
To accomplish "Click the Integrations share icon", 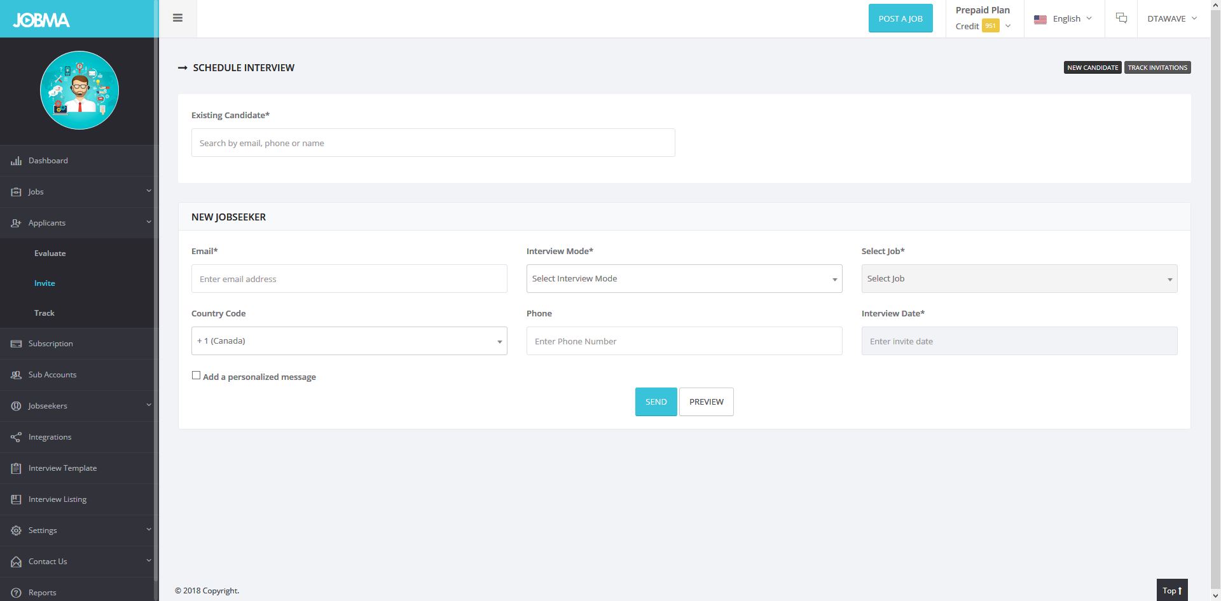I will click(x=16, y=437).
